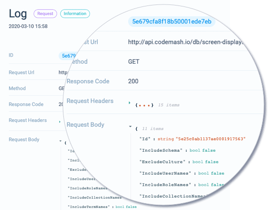Click the "IncludeSchema" bool false row
268x210 pixels.
177,150
